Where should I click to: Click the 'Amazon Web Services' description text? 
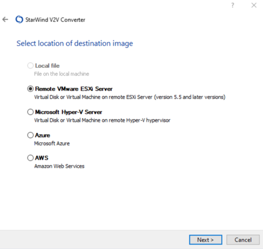[59, 166]
